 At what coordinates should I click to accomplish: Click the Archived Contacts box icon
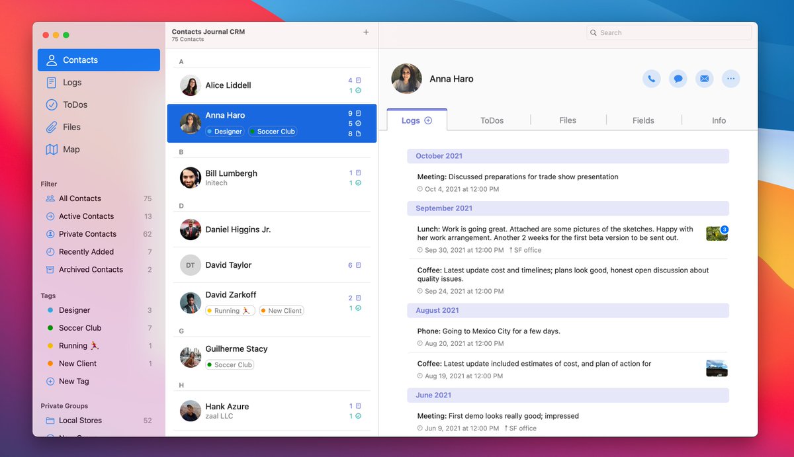click(50, 270)
